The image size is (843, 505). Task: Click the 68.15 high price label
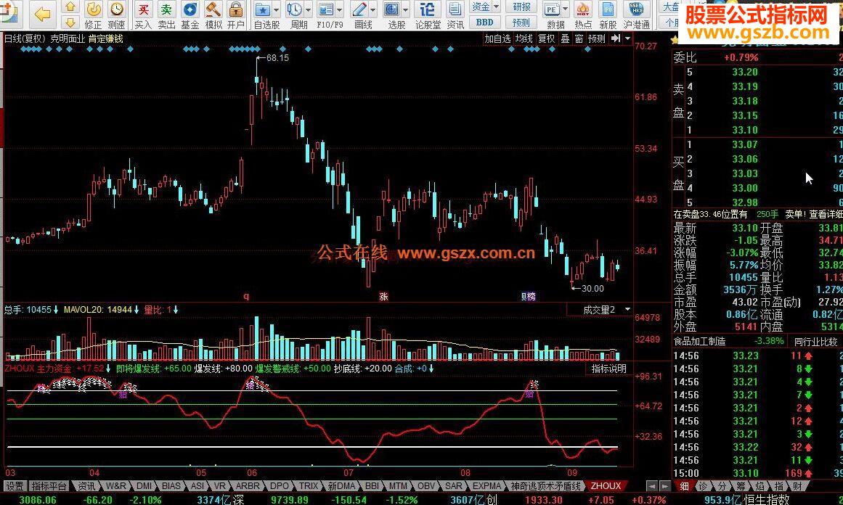coord(277,58)
